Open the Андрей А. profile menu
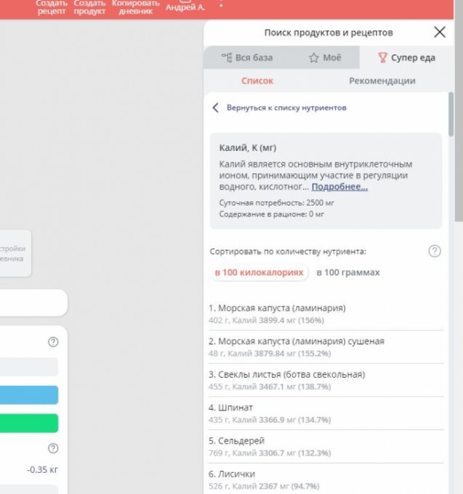Screen dimensions: 463x494 point(185,7)
